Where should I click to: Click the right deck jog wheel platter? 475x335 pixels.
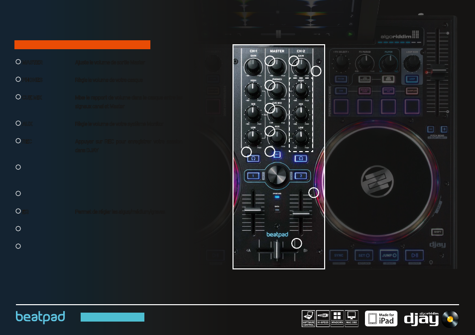pos(377,181)
